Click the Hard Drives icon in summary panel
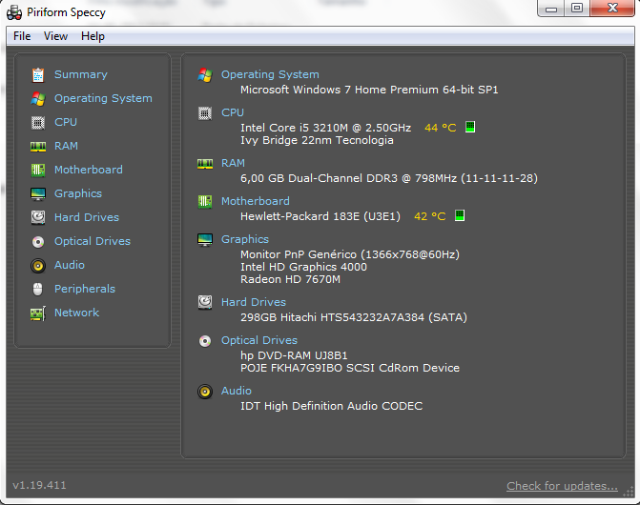This screenshot has height=505, width=640. (x=205, y=302)
